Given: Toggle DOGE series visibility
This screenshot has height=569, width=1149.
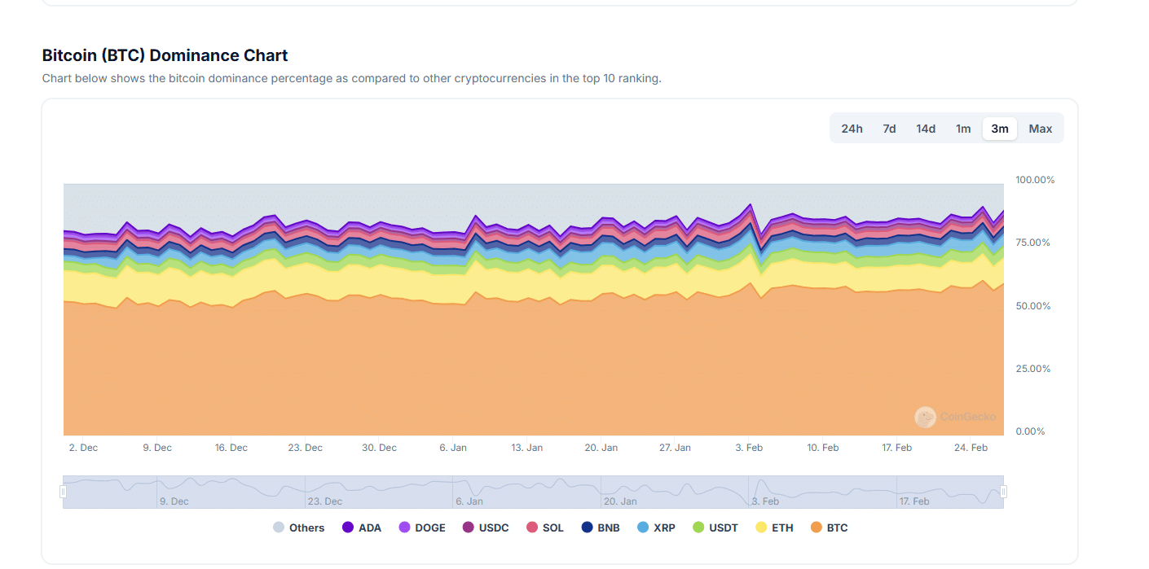Looking at the screenshot, I should click(422, 527).
